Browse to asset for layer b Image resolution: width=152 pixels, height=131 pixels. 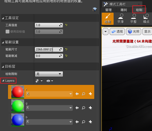point(84,122)
